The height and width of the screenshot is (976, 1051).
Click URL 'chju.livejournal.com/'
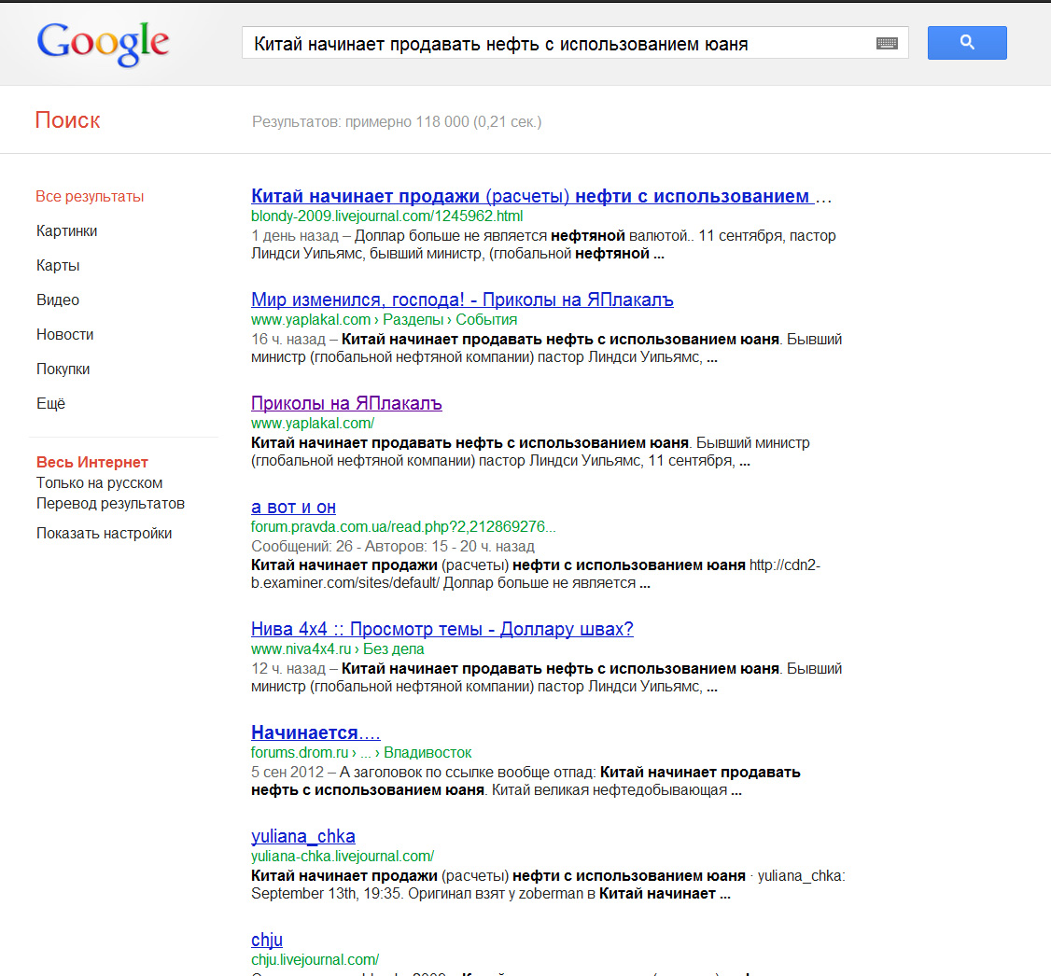pos(315,960)
